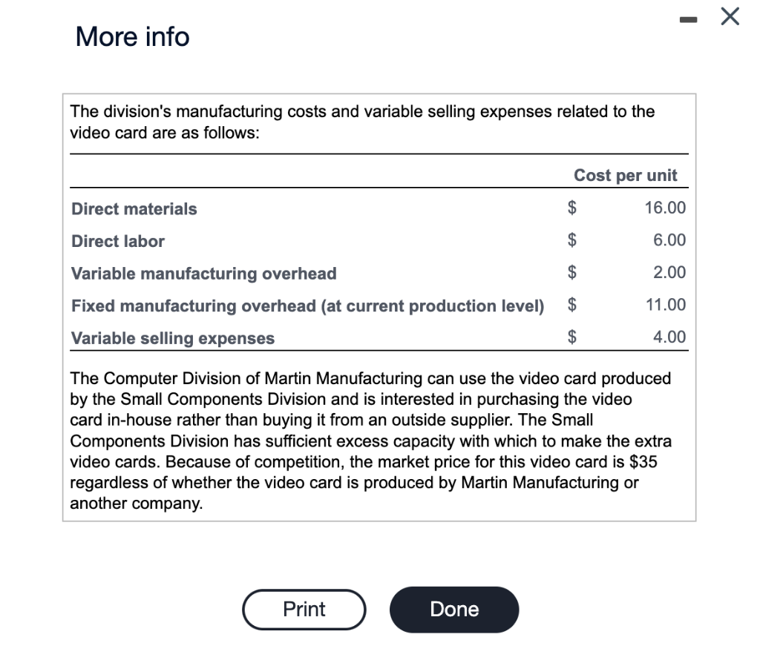Click the dollar sign beside Variable selling expenses
The image size is (760, 666).
(x=571, y=337)
